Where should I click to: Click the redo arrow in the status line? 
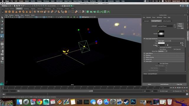[x=24, y=6]
